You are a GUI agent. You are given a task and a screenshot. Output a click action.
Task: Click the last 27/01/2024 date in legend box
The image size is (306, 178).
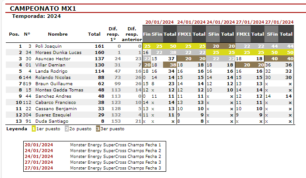point(39,168)
